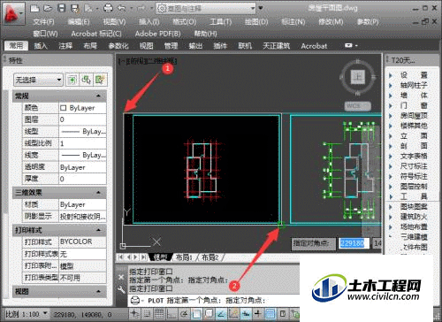
Task: Open 建筑防火 category in T20 panel
Action: point(414,217)
